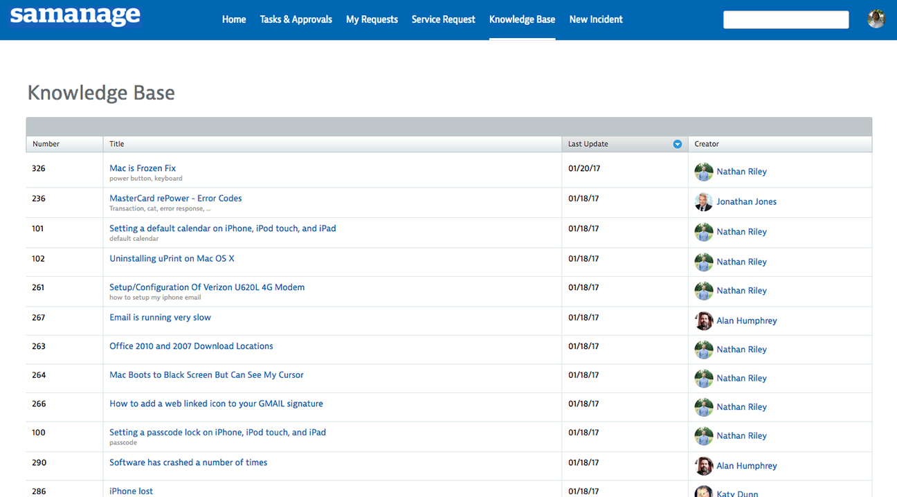Click Jonathan Jones's avatar in row 236
Viewport: 897px width, 497px height.
[704, 202]
